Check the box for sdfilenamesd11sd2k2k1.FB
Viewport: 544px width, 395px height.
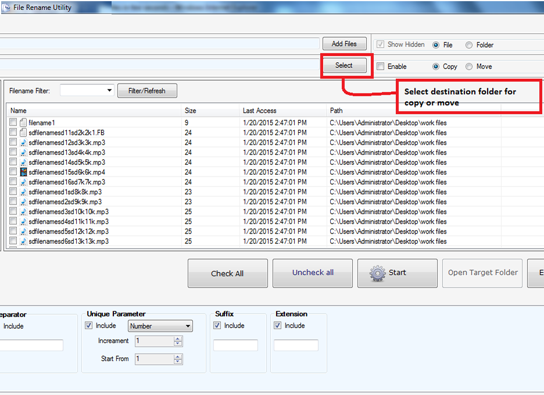click(x=13, y=132)
